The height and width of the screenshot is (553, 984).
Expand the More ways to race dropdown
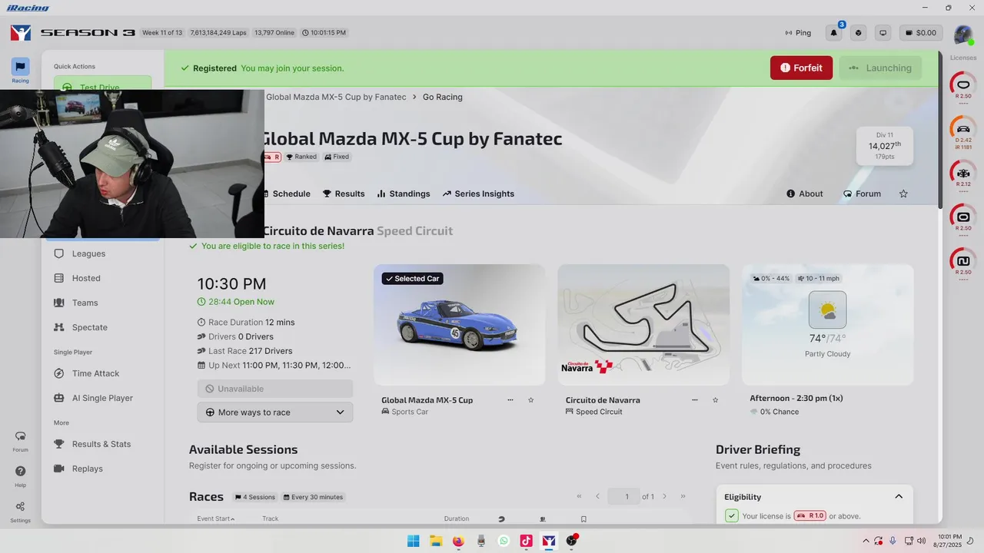pos(275,412)
